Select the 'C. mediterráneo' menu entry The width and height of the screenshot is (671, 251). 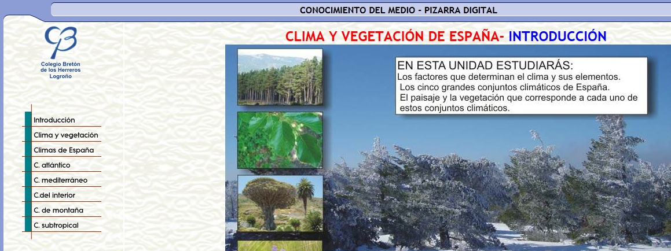click(x=60, y=180)
